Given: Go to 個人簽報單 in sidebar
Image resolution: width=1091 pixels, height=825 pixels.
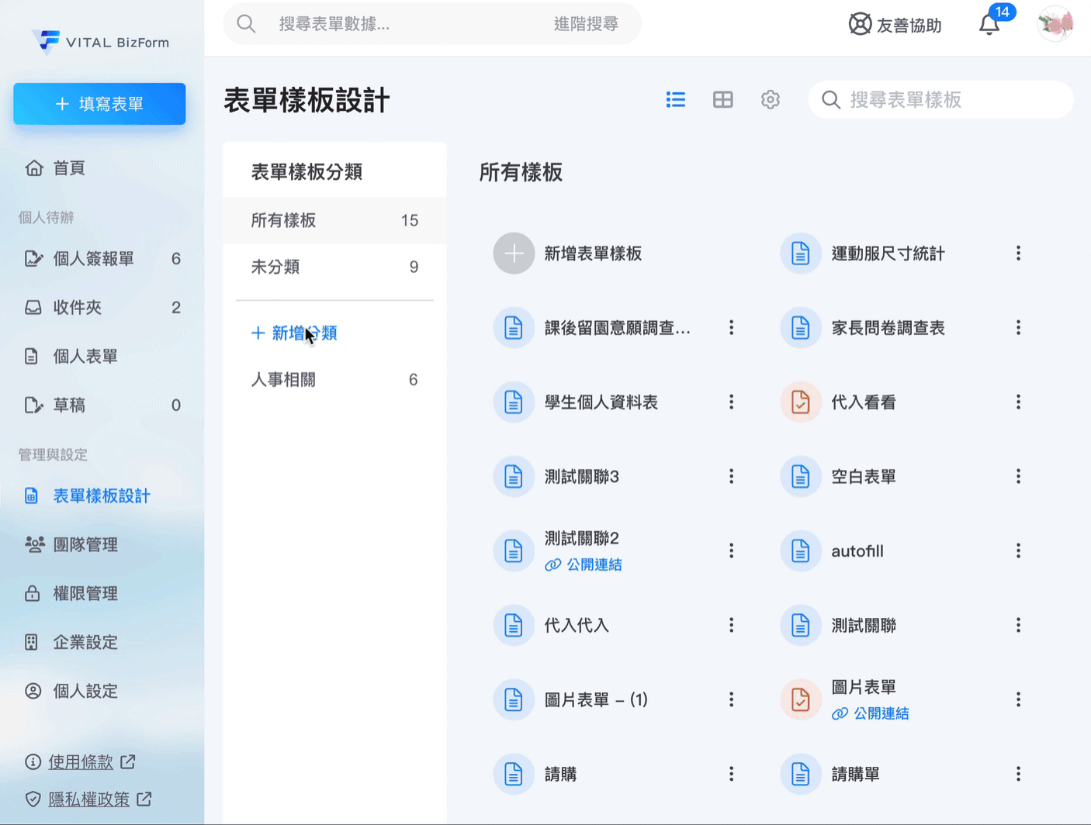Looking at the screenshot, I should pyautogui.click(x=93, y=259).
